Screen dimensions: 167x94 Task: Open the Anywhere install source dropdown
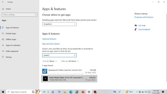point(59,24)
